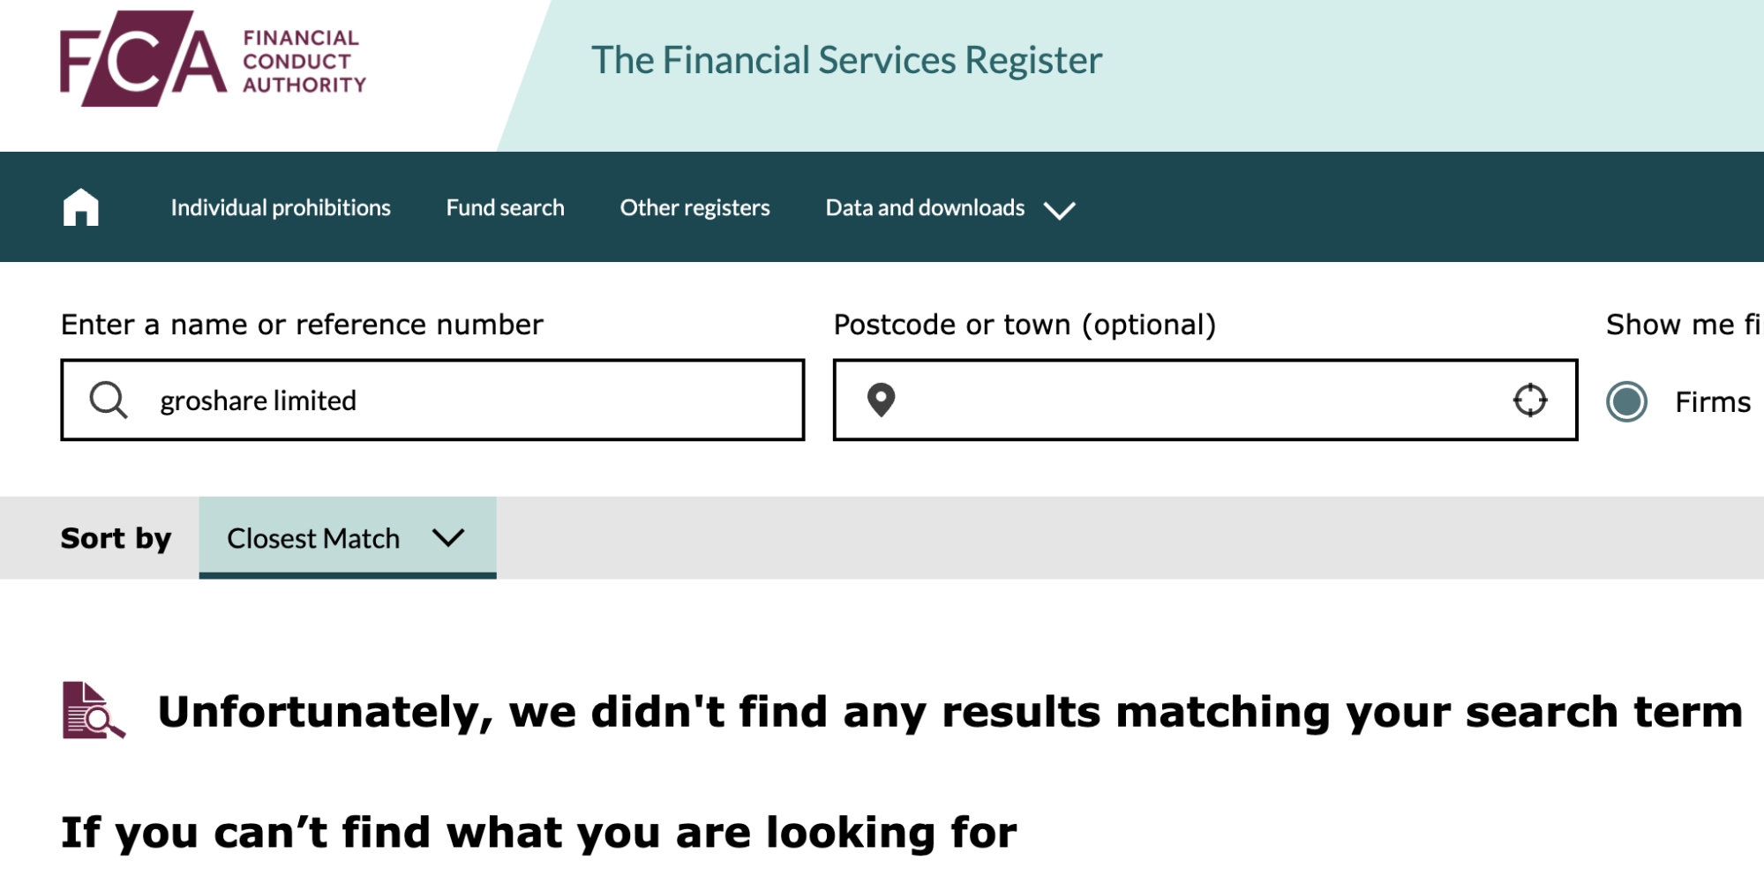Screen dimensions: 1764x883
Task: Open Data and downloads menu
Action: click(925, 207)
